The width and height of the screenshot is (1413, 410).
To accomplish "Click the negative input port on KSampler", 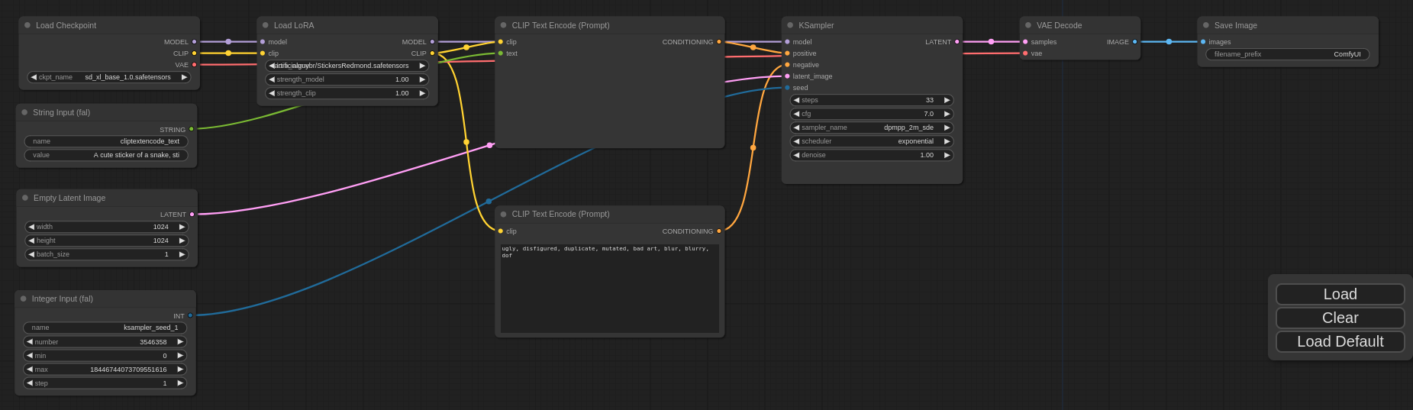I will click(x=787, y=65).
